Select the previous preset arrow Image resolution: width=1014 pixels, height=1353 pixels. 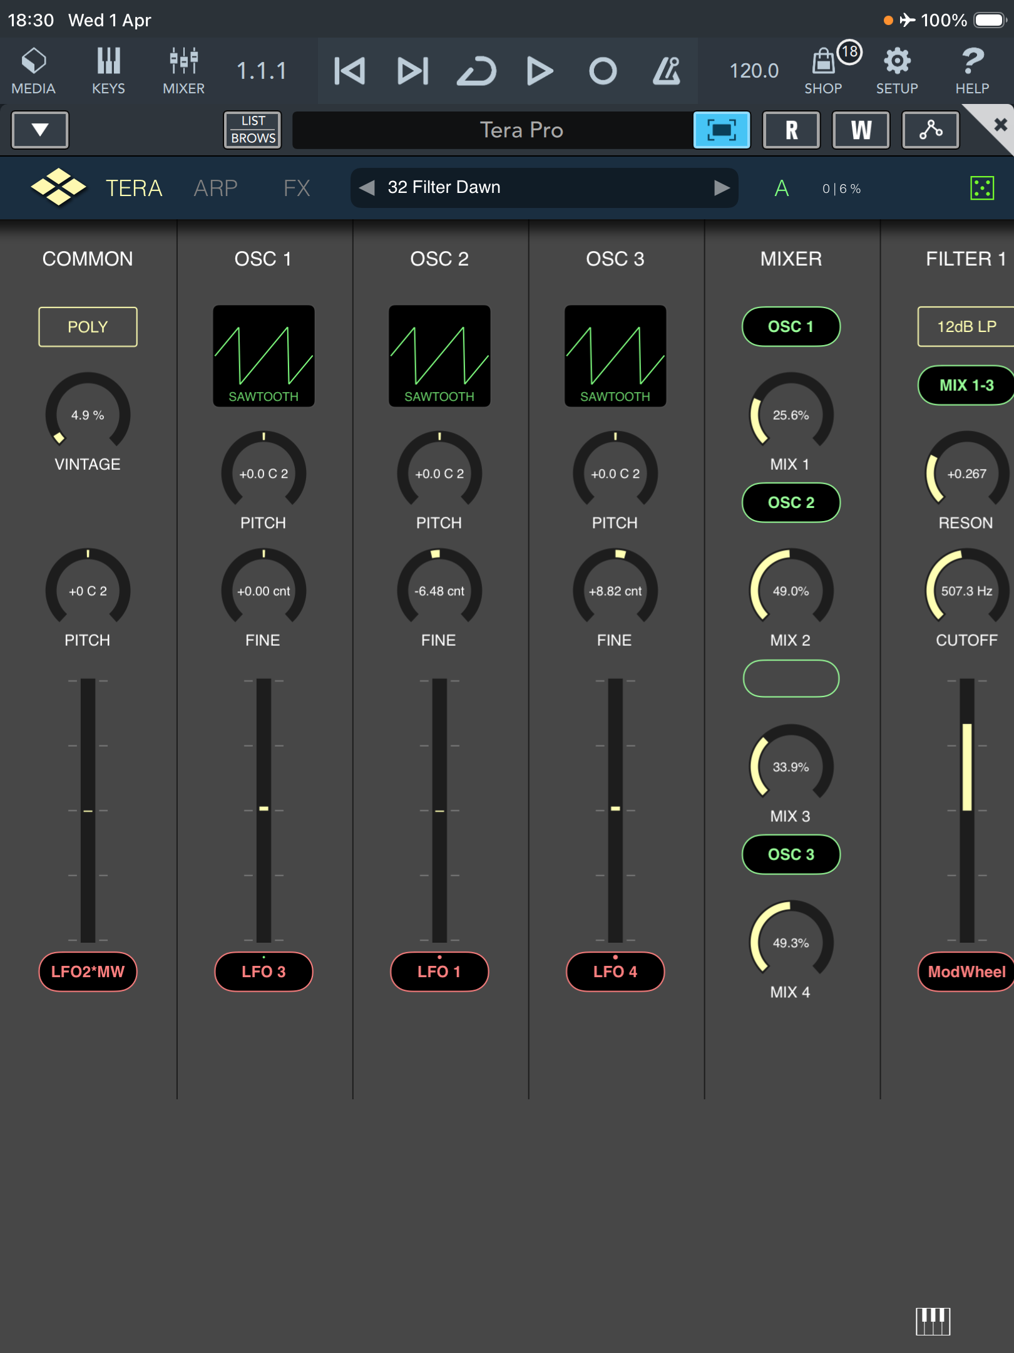pyautogui.click(x=367, y=187)
